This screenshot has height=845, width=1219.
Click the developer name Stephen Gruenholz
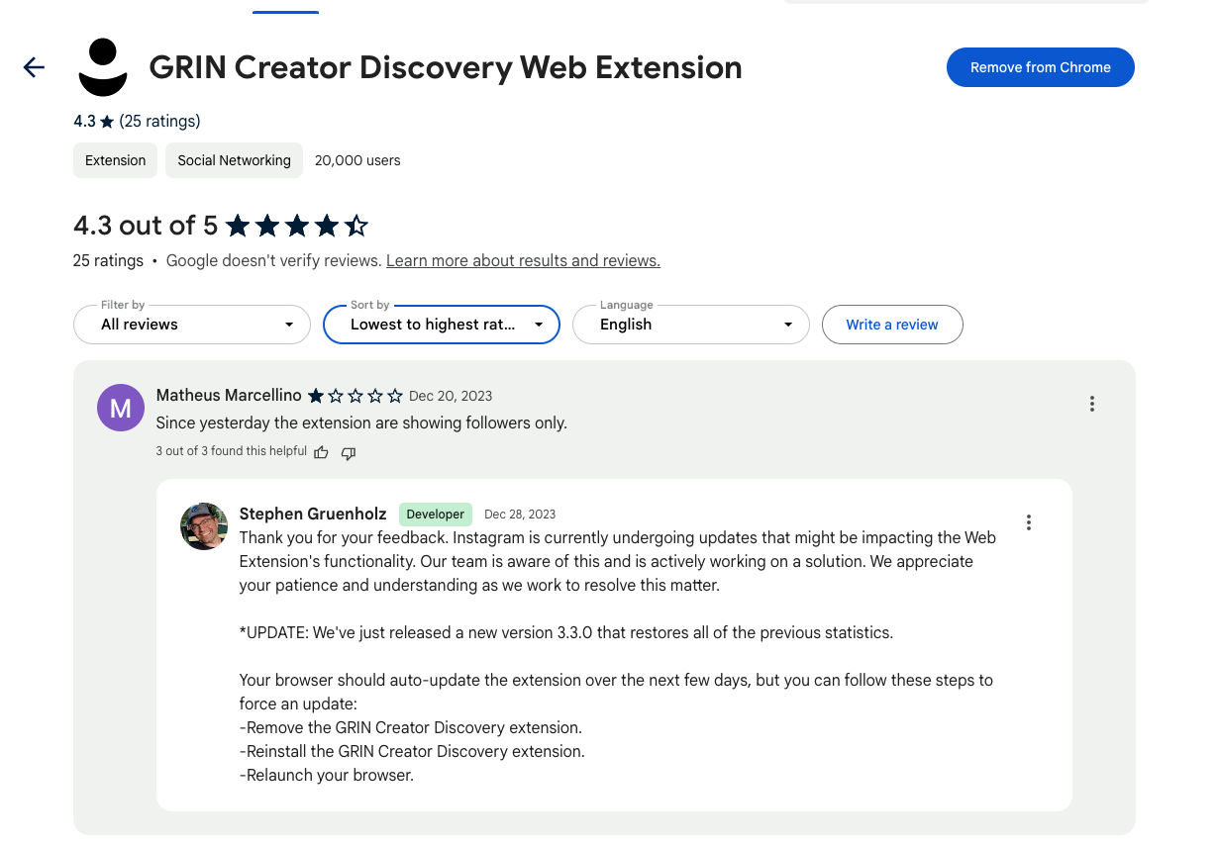point(313,515)
